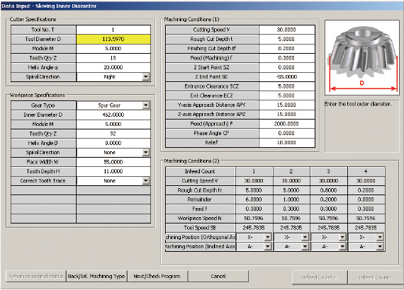The height and width of the screenshot is (290, 404).
Task: Click Rough Cut Depth for infeed count 3
Action: click(328, 190)
